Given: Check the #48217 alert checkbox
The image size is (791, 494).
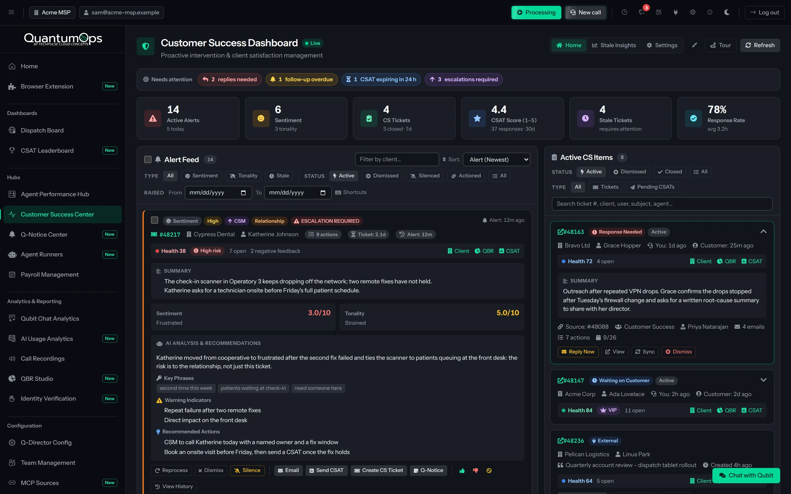Looking at the screenshot, I should pos(154,220).
